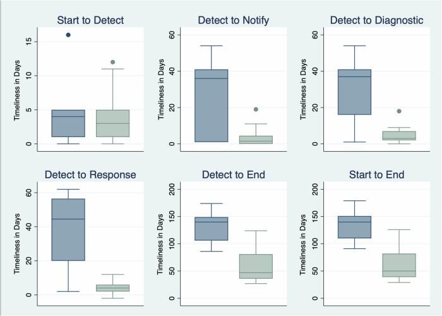The height and width of the screenshot is (316, 442).
Task: Click the 'Start to Detect' chart title
Action: (90, 20)
